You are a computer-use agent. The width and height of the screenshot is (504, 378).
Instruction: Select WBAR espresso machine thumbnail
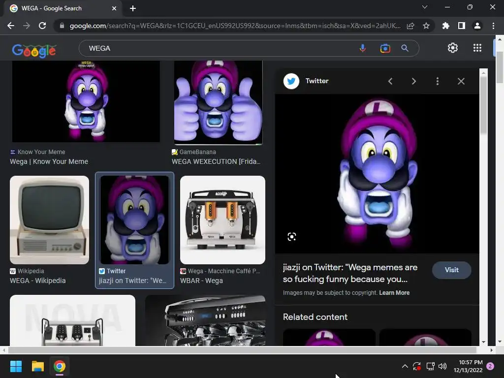[x=222, y=220]
